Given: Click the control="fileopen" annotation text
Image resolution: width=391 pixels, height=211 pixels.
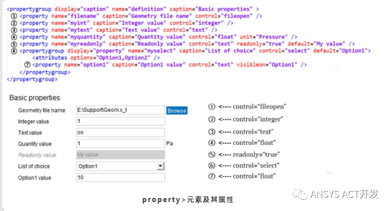Looking at the screenshot, I should 259,106.
